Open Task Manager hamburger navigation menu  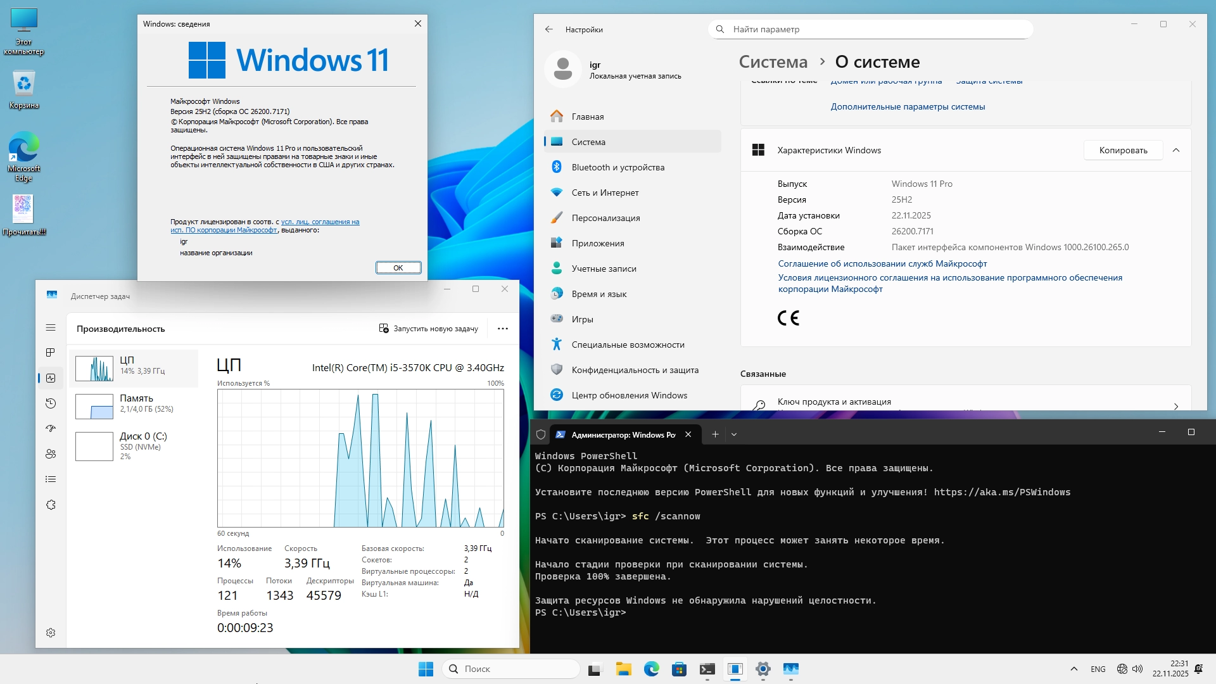51,327
